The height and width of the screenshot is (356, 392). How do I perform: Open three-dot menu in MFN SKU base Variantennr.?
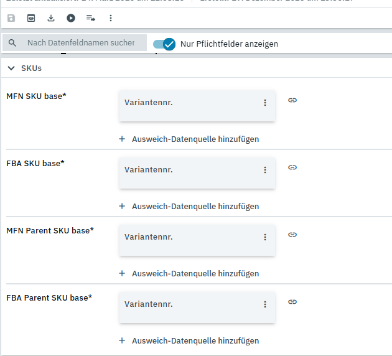point(264,103)
